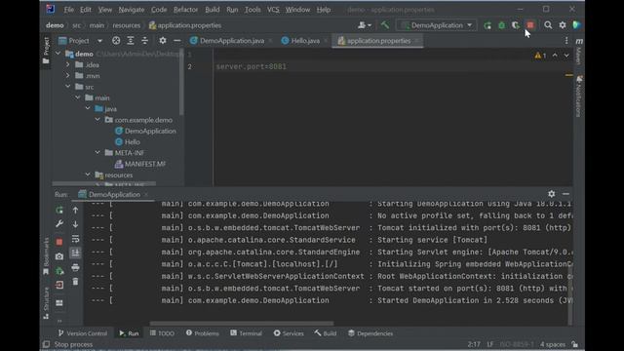Open the Services tool window
The height and width of the screenshot is (351, 624).
click(x=289, y=333)
